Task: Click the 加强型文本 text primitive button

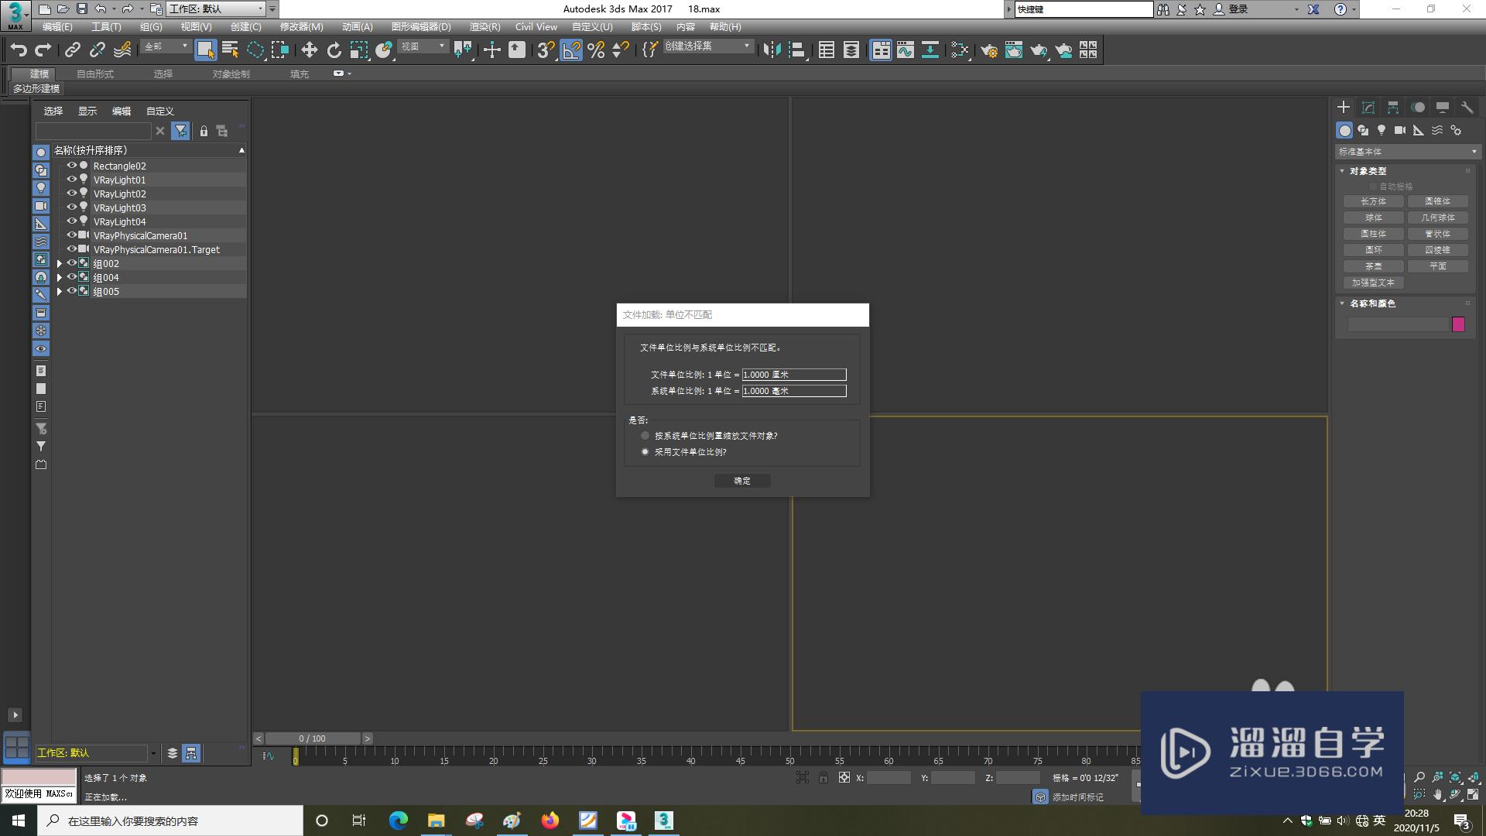Action: click(1374, 283)
